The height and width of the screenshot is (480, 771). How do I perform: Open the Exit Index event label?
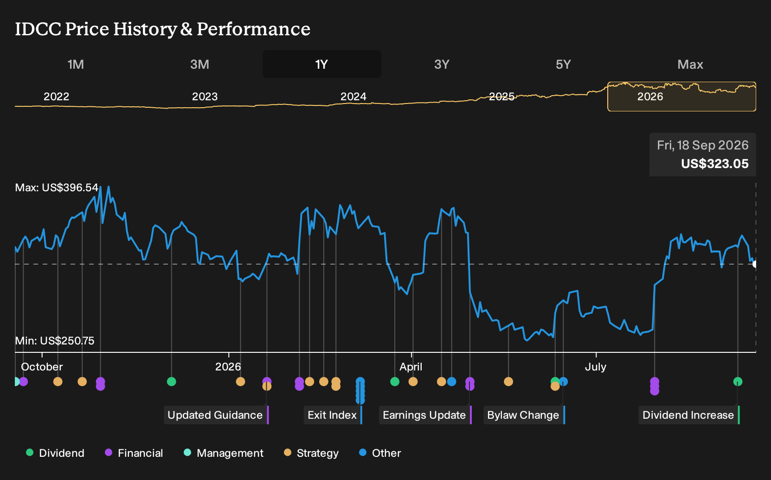click(x=333, y=415)
